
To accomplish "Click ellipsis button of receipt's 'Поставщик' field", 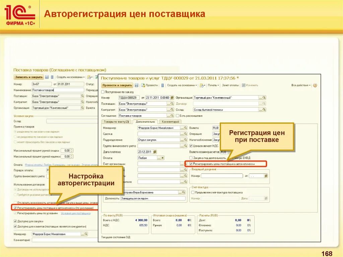I will click(x=168, y=104).
